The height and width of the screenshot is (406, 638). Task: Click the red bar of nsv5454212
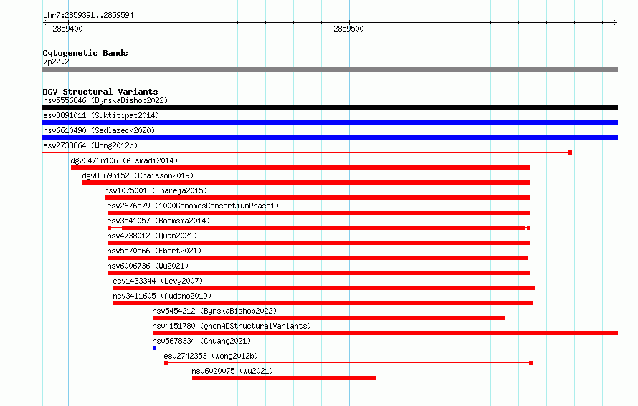click(x=328, y=318)
